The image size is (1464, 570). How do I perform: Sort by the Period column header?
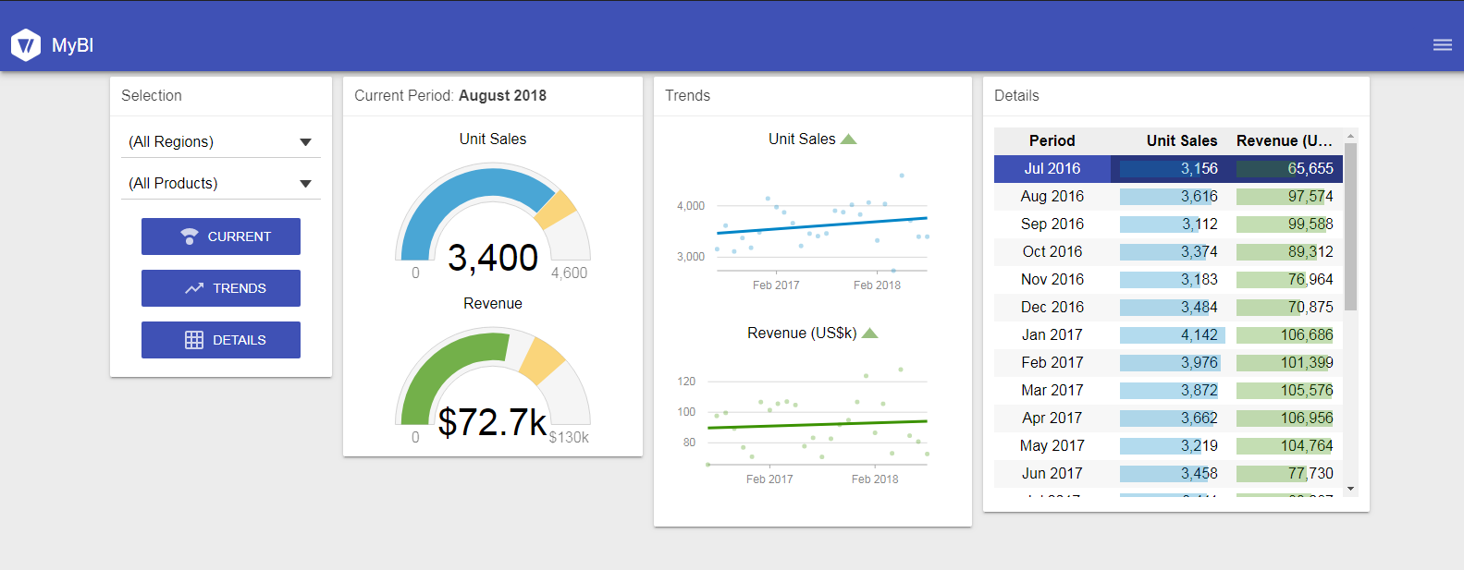coord(1052,140)
